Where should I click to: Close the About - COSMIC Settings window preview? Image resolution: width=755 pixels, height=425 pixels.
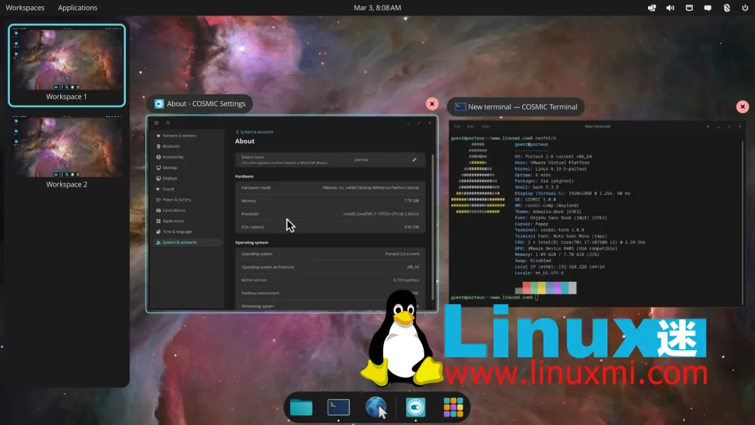[x=432, y=103]
